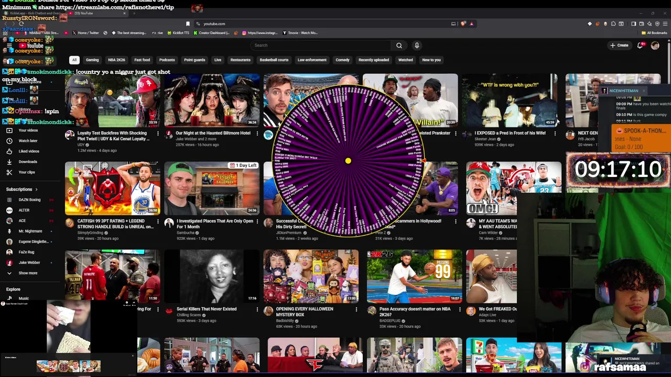This screenshot has height=377, width=671.
Task: Open options for Loyalty Test Backfires video
Action: (x=158, y=134)
